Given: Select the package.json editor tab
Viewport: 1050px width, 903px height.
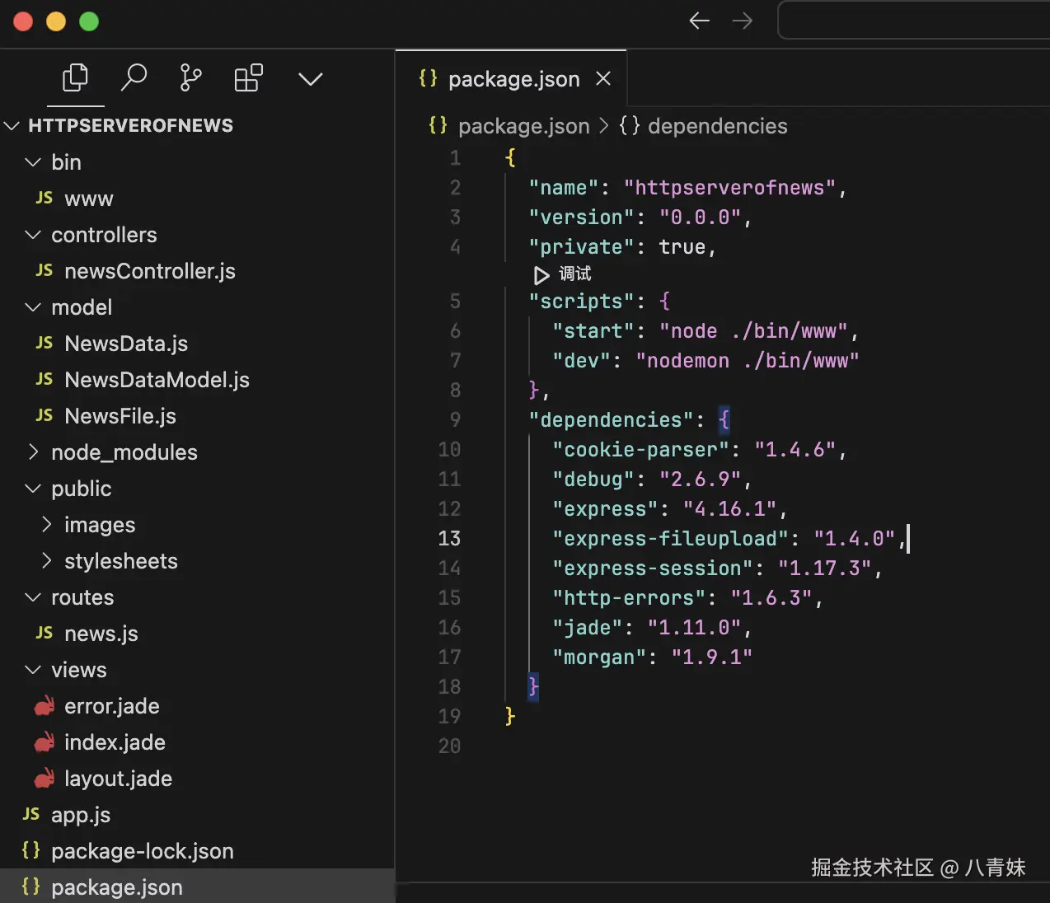Looking at the screenshot, I should pos(511,78).
